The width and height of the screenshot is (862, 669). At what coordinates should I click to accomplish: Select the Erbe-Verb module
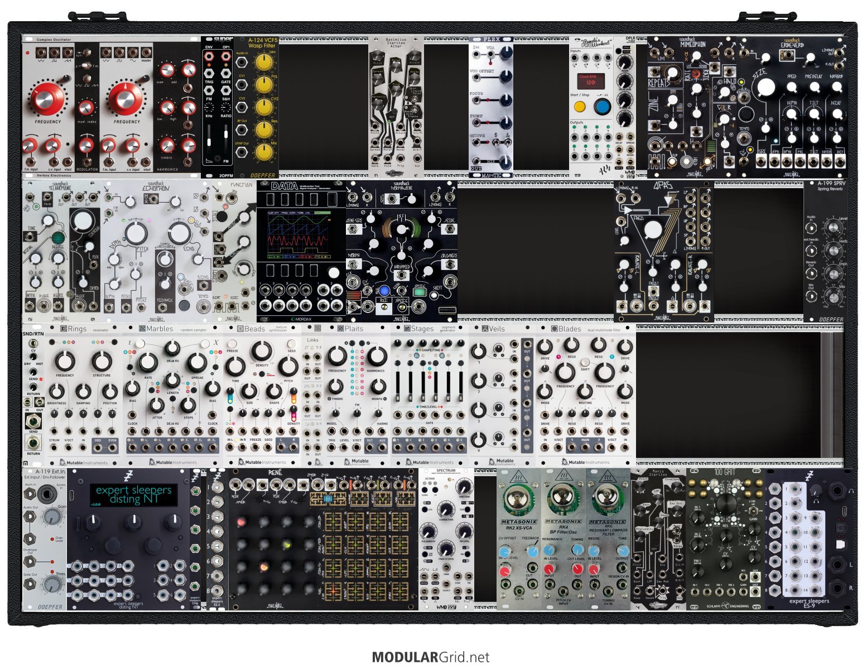(792, 107)
